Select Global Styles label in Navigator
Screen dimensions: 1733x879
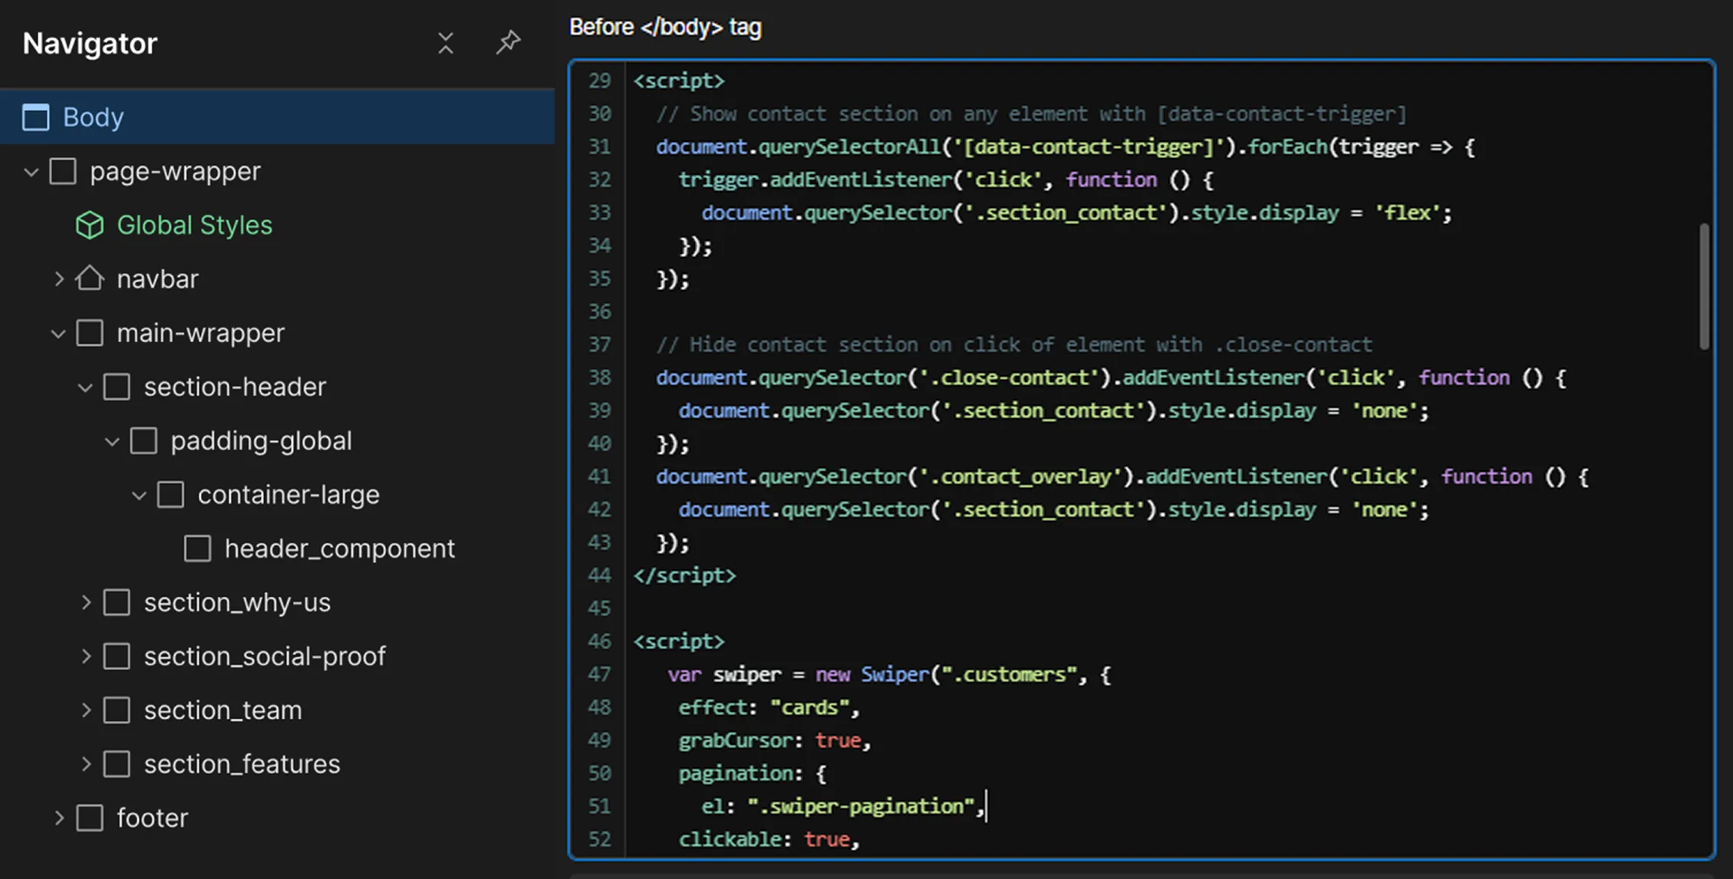pos(194,225)
